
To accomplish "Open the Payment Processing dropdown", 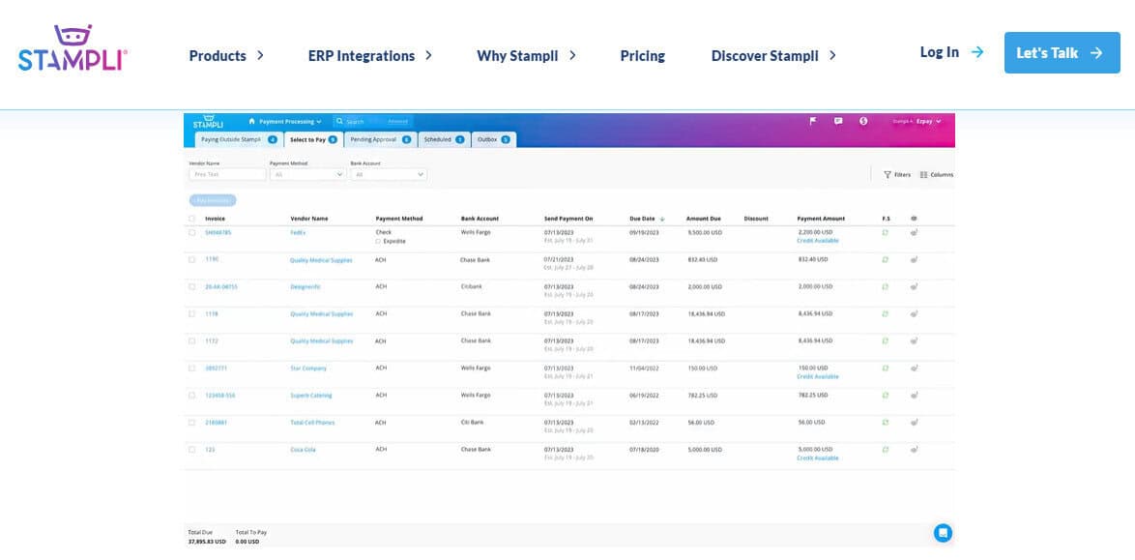I will [290, 122].
